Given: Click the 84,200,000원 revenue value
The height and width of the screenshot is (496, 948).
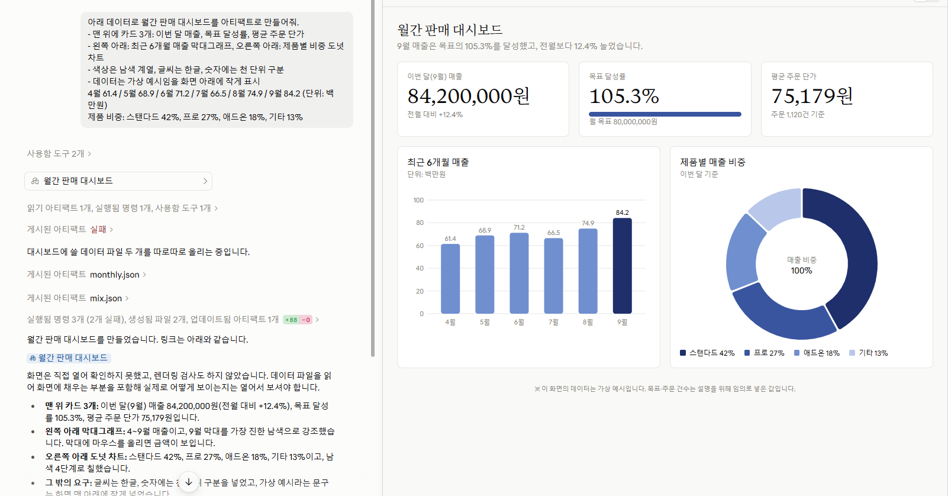Looking at the screenshot, I should 468,96.
